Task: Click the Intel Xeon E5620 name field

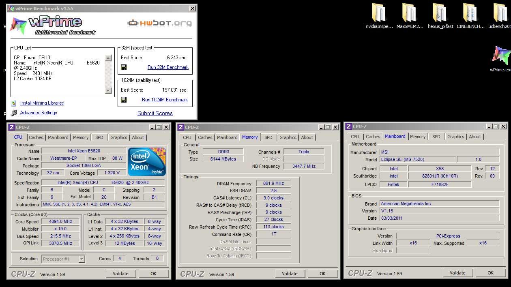Action: click(x=84, y=151)
